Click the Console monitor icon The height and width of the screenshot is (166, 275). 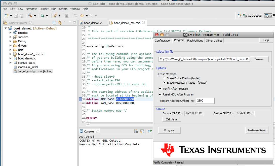81,131
